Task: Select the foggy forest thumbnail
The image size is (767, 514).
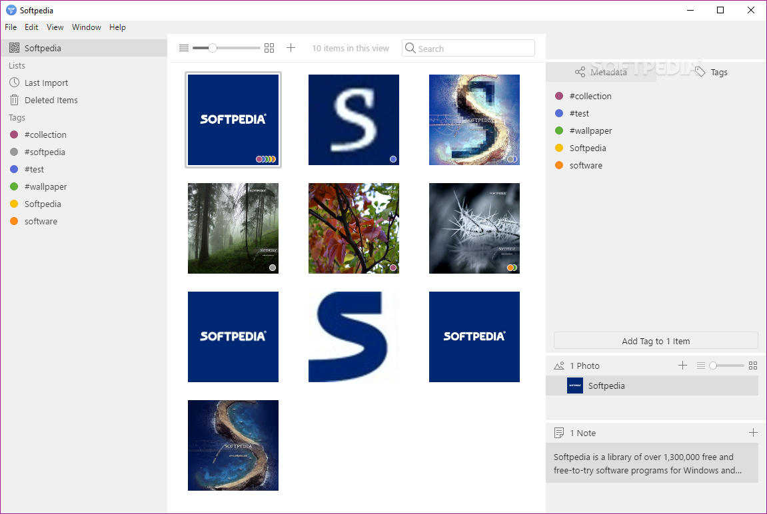Action: pos(233,228)
